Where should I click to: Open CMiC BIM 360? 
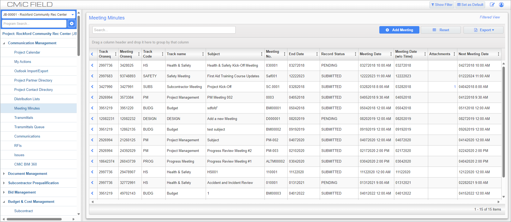point(26,164)
